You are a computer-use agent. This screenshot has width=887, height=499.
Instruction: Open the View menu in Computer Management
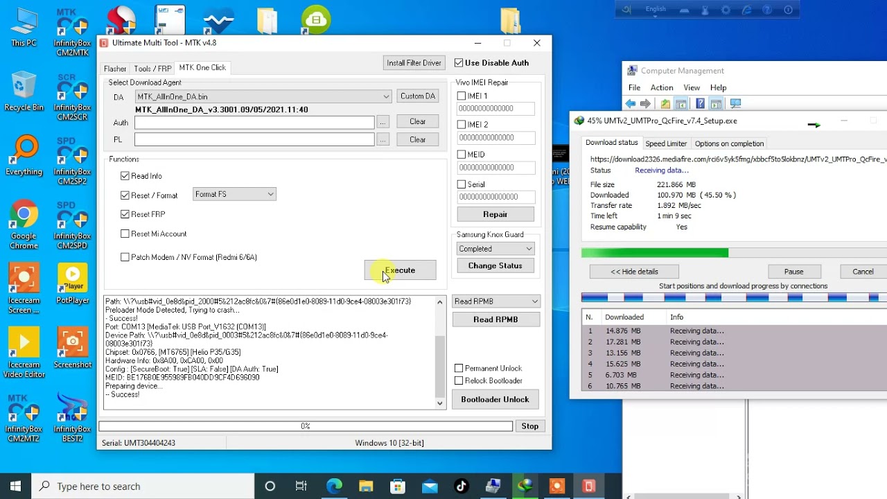[x=692, y=87]
